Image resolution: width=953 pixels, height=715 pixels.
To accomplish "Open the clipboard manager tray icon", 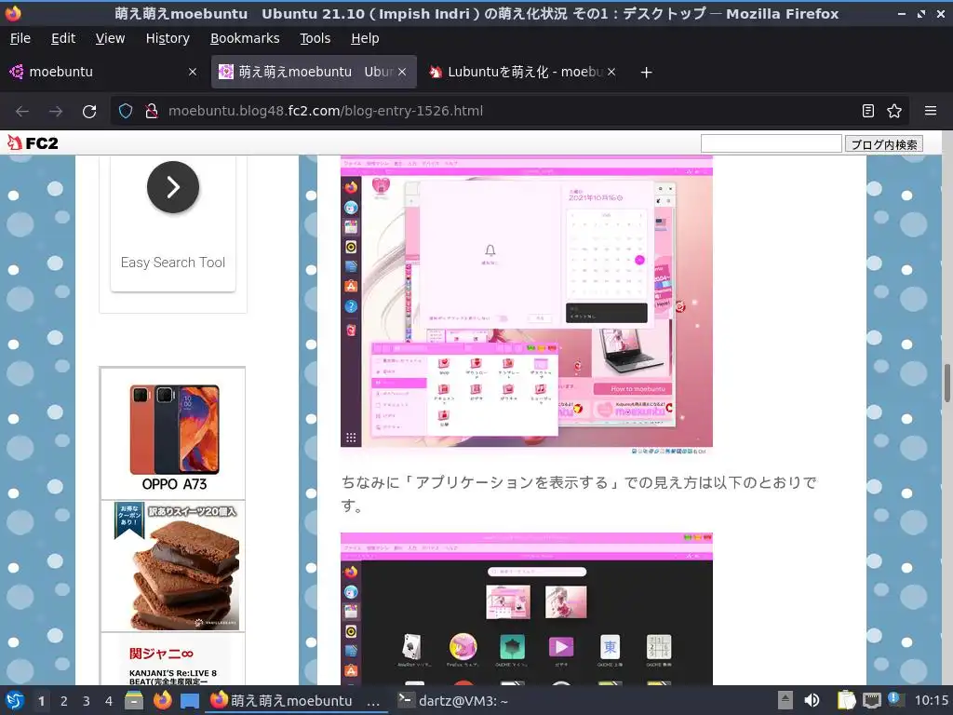I will click(x=846, y=701).
